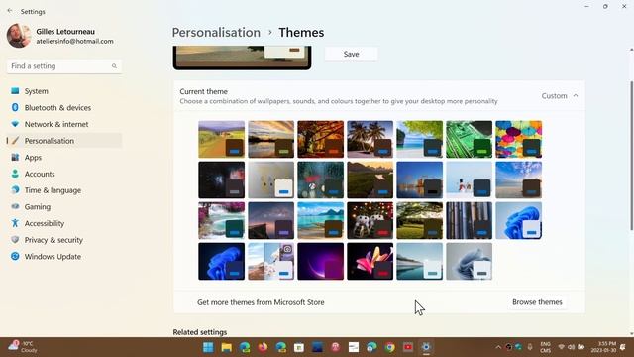Viewport: 634px width, 357px height.
Task: Choose the festive lights figurines theme
Action: (x=370, y=220)
